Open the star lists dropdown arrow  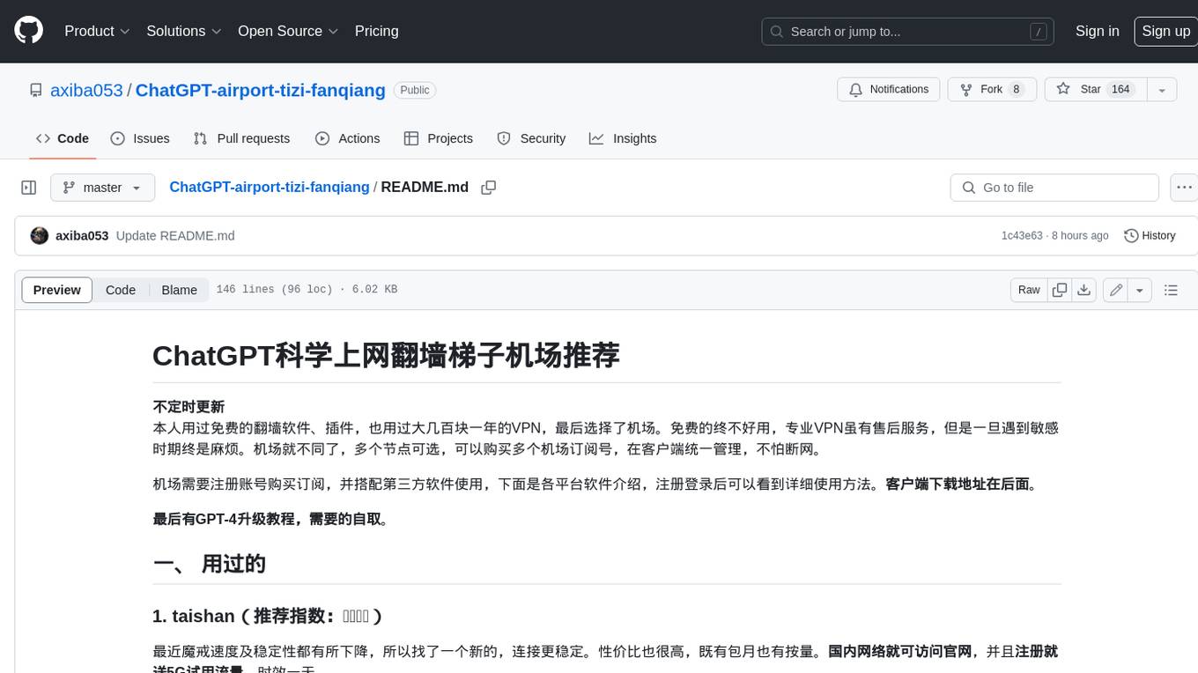(x=1162, y=90)
